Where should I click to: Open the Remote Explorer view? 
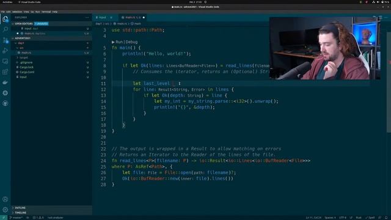5,61
